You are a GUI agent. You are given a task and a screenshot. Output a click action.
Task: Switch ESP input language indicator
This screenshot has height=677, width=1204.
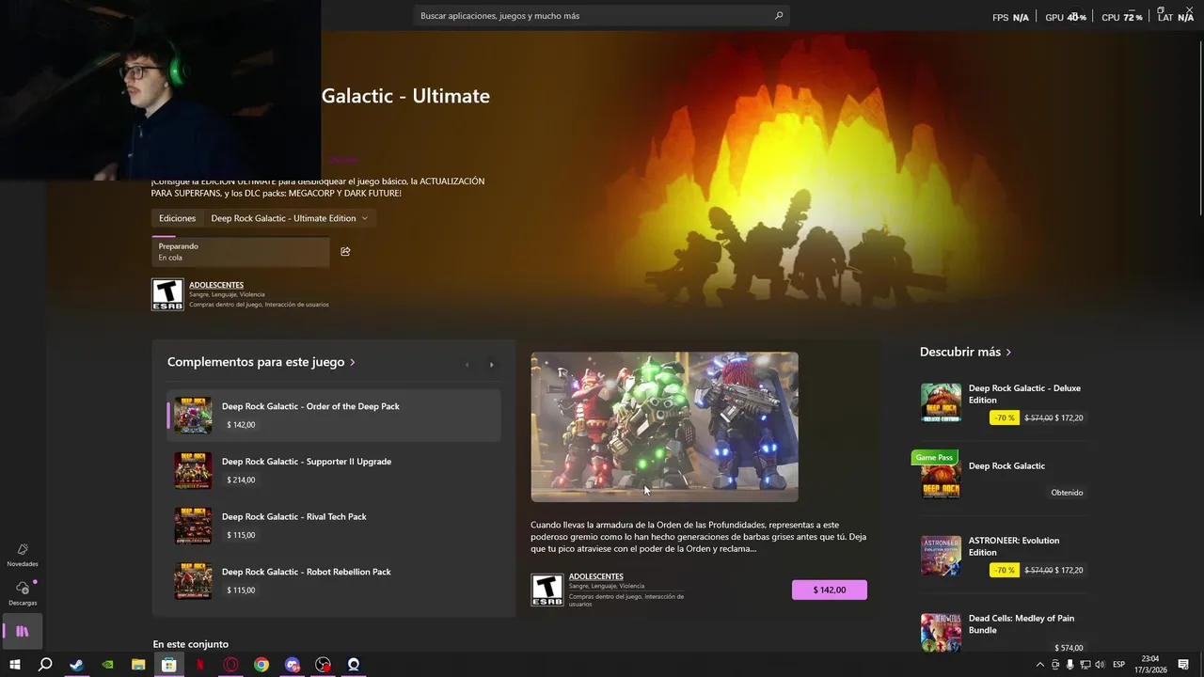[x=1119, y=665]
